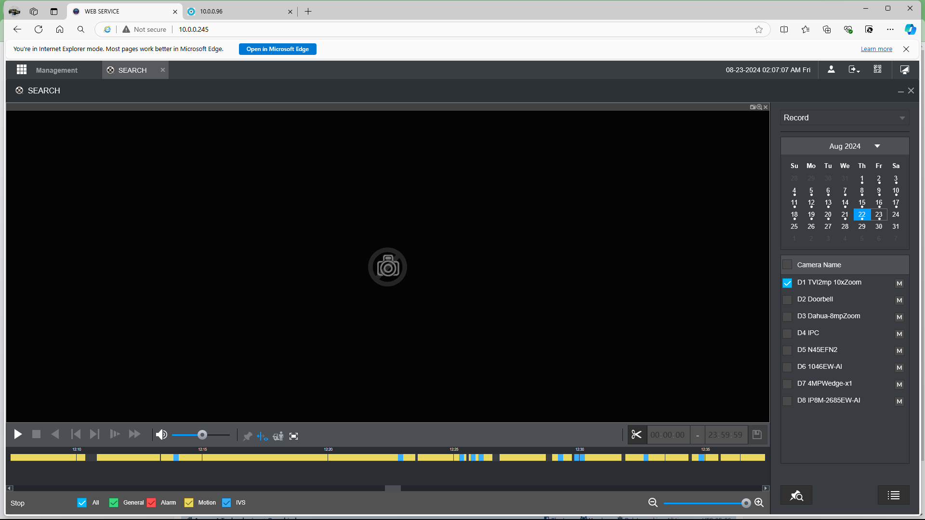Toggle the IVS record type checkbox
This screenshot has width=925, height=520.
(x=226, y=503)
